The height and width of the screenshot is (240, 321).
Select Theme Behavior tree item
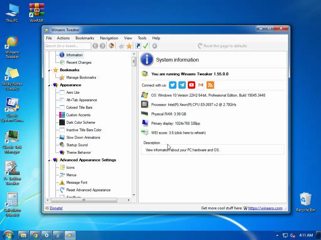pos(79,152)
